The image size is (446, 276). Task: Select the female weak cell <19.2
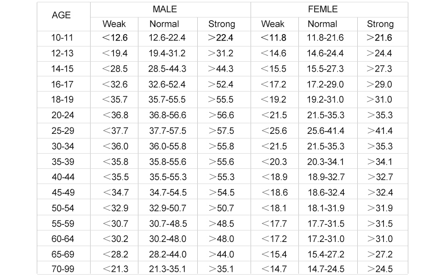click(274, 100)
